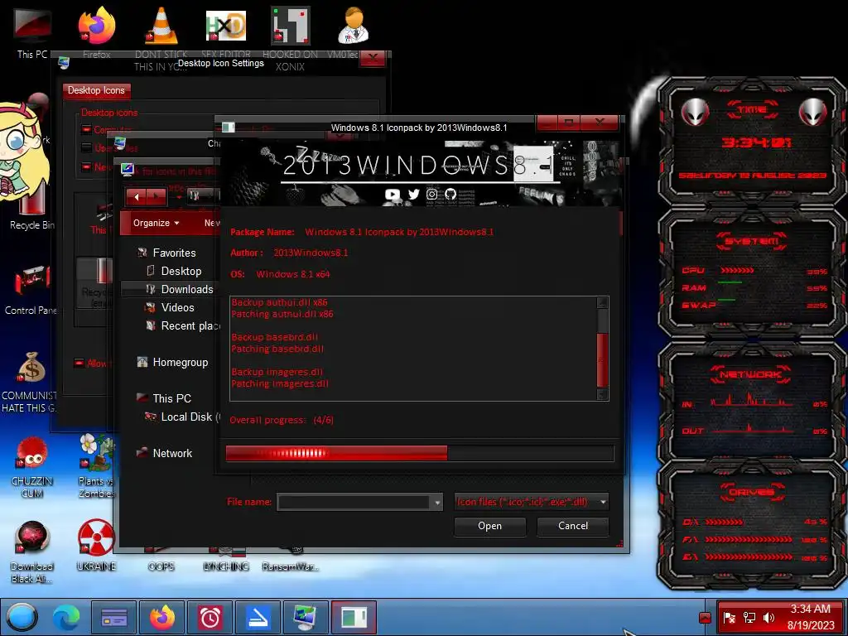Click the Cancel button in file dialog
Viewport: 848px width, 636px height.
click(x=573, y=526)
